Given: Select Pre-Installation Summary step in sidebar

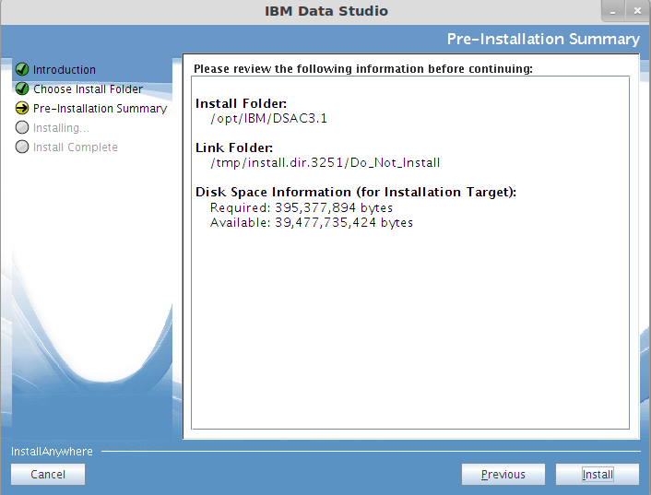Looking at the screenshot, I should click(101, 108).
